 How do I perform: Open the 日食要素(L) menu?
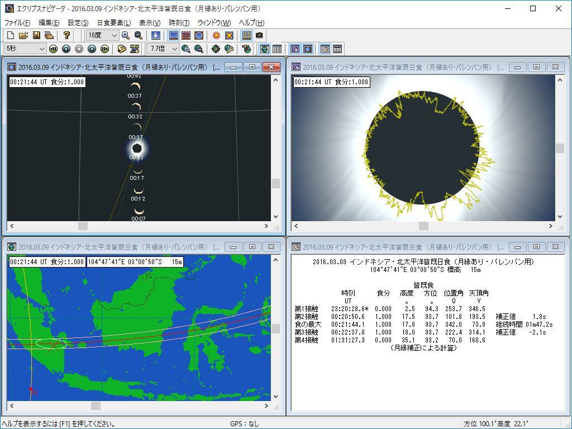point(114,23)
